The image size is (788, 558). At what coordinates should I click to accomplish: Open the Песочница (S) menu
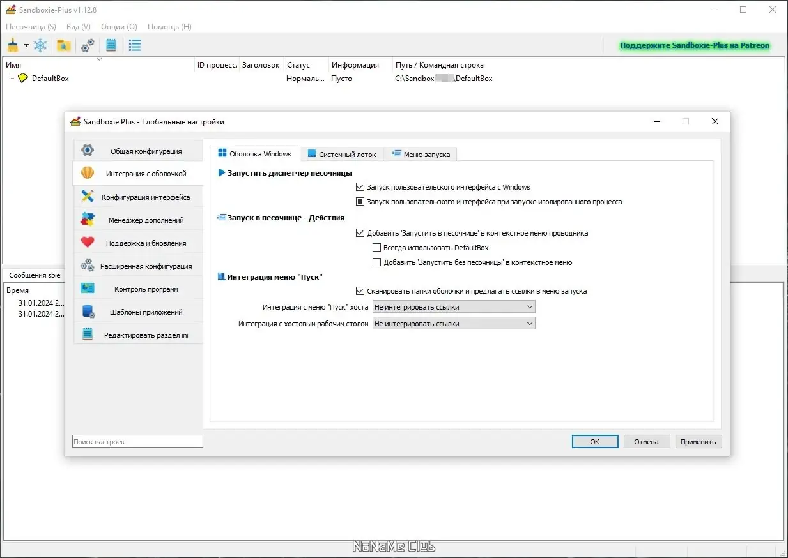[x=31, y=27]
